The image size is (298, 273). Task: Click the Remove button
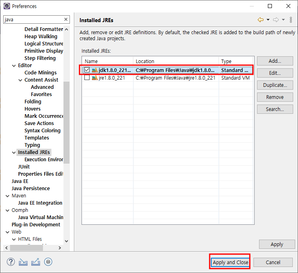click(x=275, y=97)
